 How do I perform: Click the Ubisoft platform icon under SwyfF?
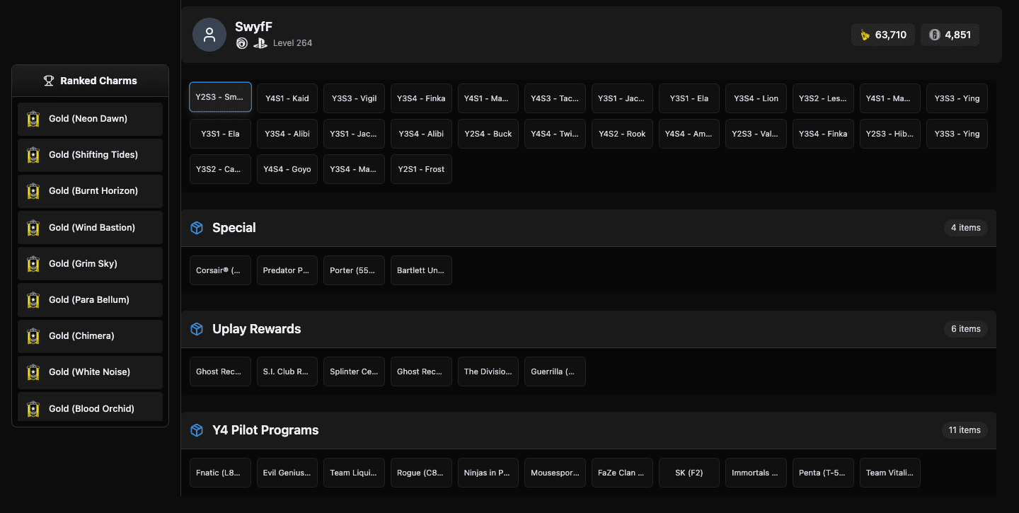242,43
